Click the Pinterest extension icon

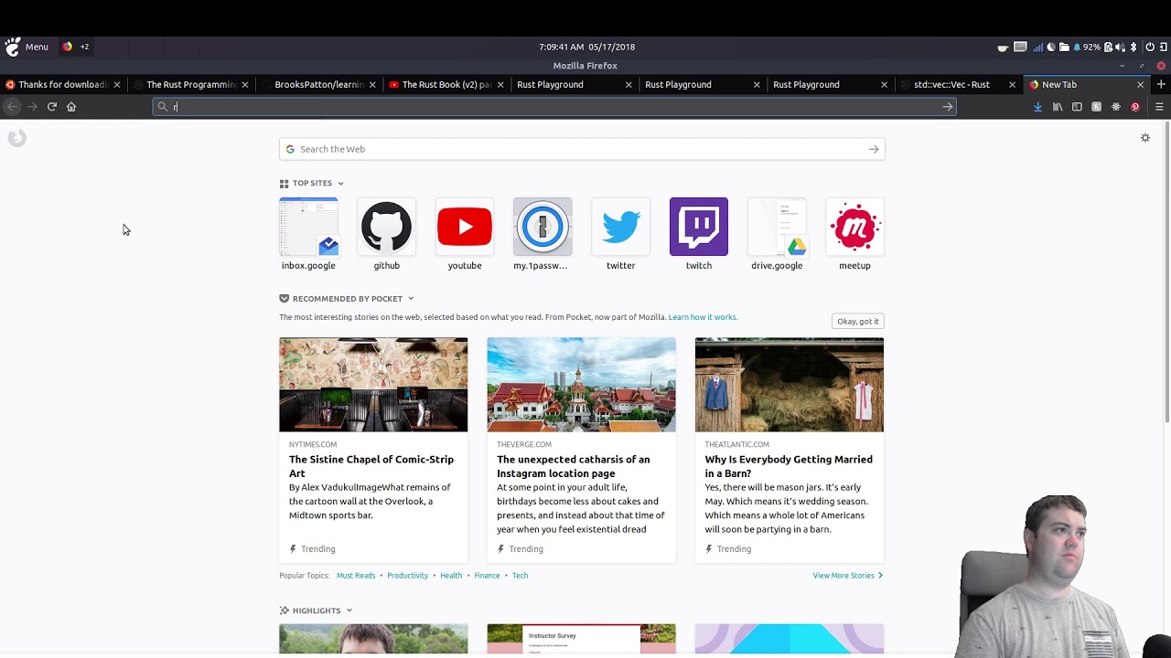(x=1135, y=107)
